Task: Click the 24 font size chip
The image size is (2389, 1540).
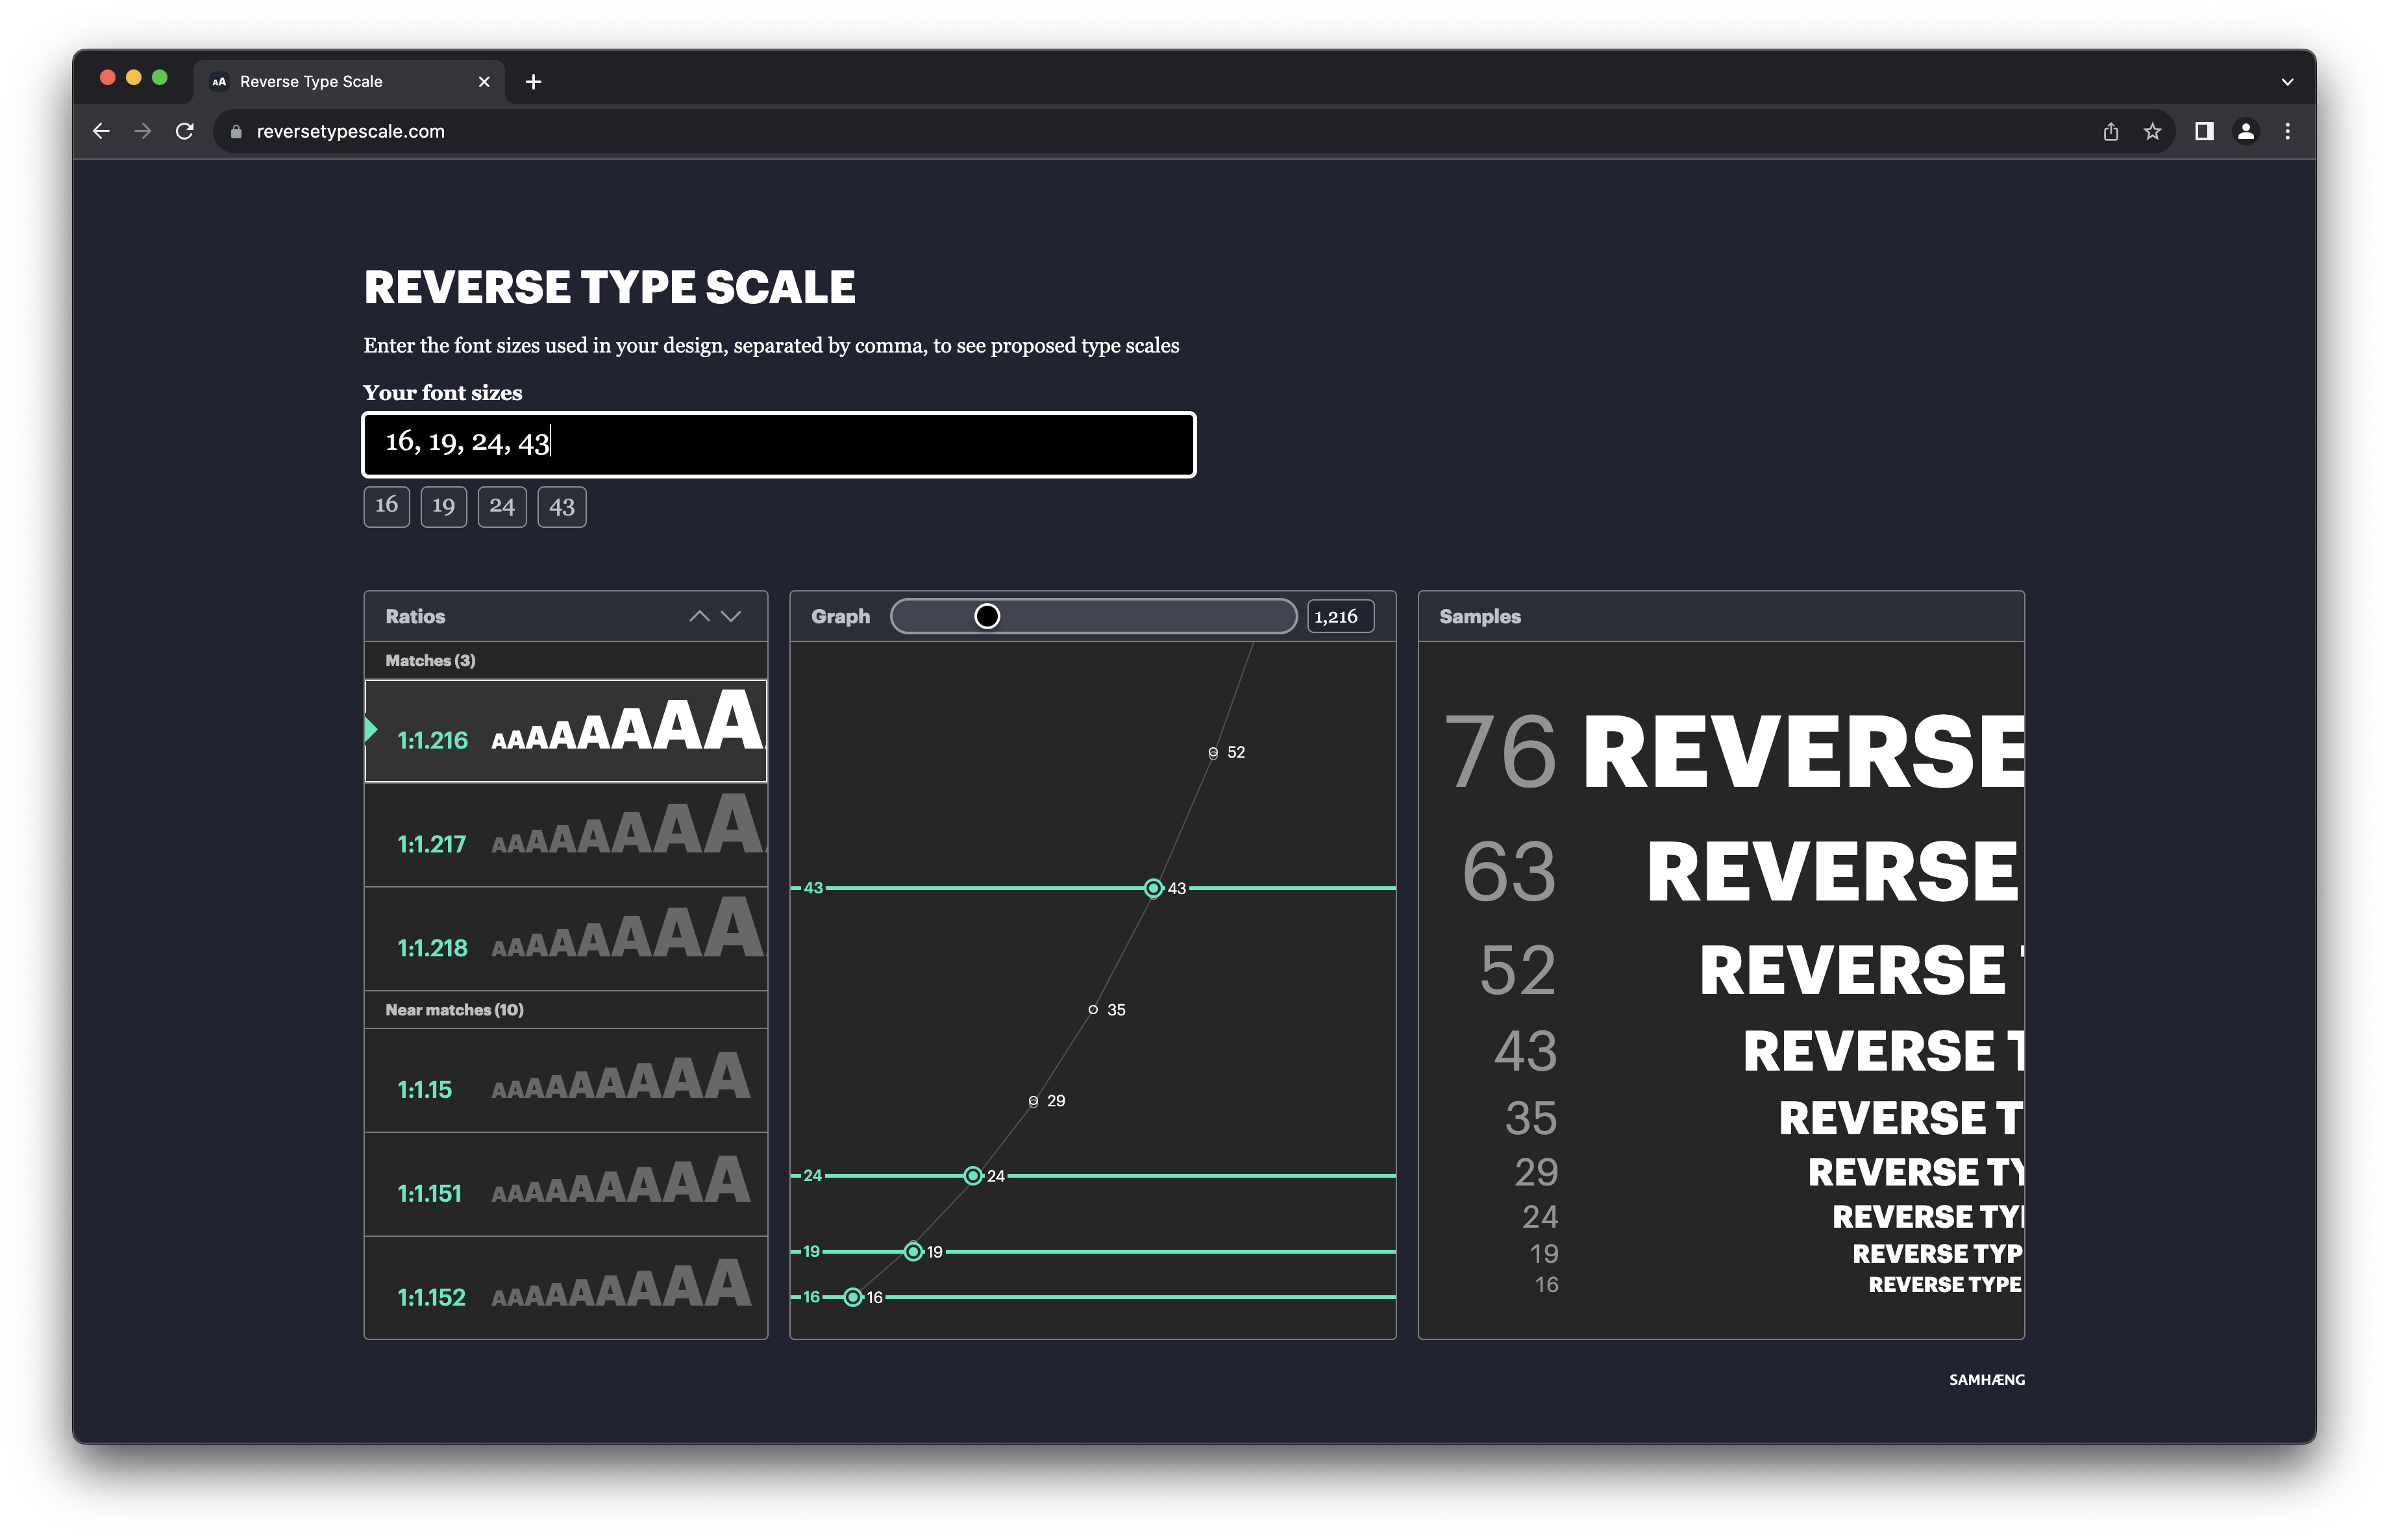Action: point(502,506)
